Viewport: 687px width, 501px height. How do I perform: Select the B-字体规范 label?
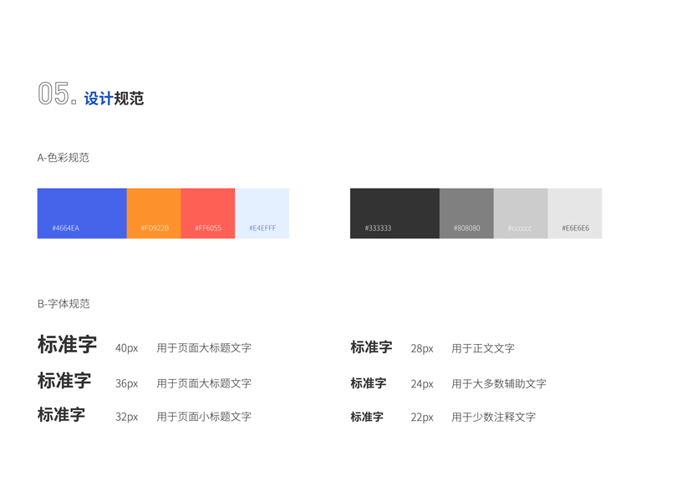pyautogui.click(x=64, y=304)
